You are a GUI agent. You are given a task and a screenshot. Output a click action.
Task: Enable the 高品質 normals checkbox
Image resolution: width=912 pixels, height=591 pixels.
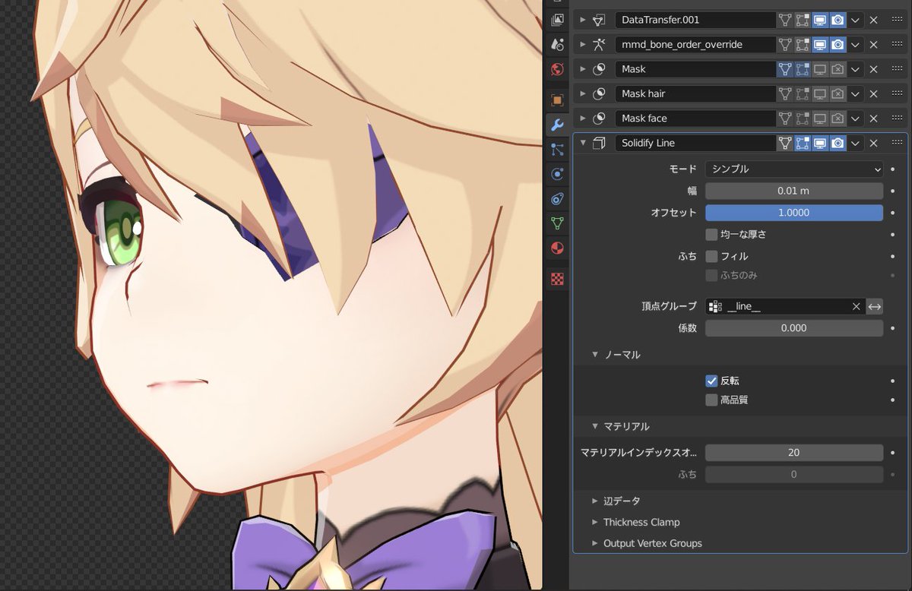tap(711, 400)
